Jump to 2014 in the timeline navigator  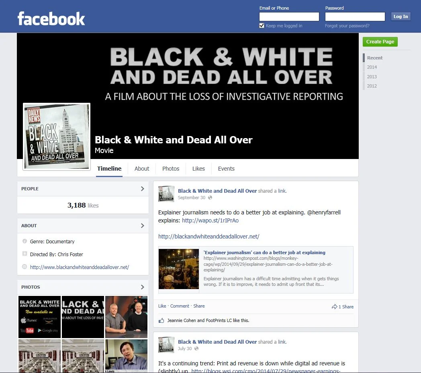(372, 67)
